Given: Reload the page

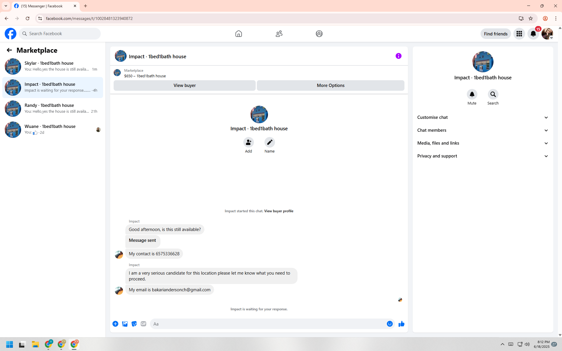Looking at the screenshot, I should pos(28,18).
